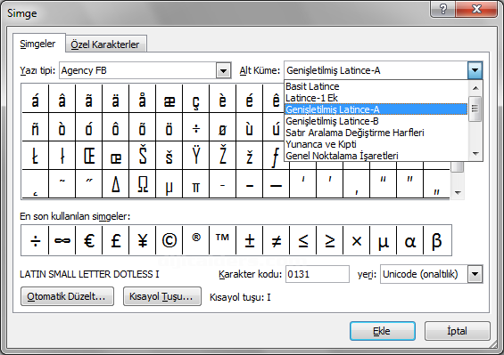The width and height of the screenshot is (504, 355).
Task: Pick the ã character cell
Action: (x=88, y=99)
